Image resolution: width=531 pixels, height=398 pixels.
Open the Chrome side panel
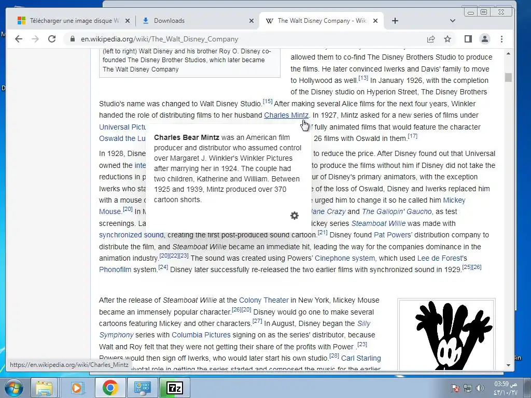coord(468,39)
